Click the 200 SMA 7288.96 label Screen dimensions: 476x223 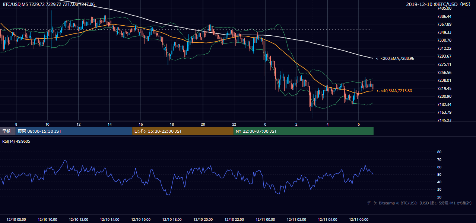click(395, 58)
